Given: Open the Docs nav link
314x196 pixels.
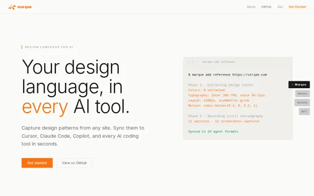Looking at the screenshot, I should coord(251,7).
